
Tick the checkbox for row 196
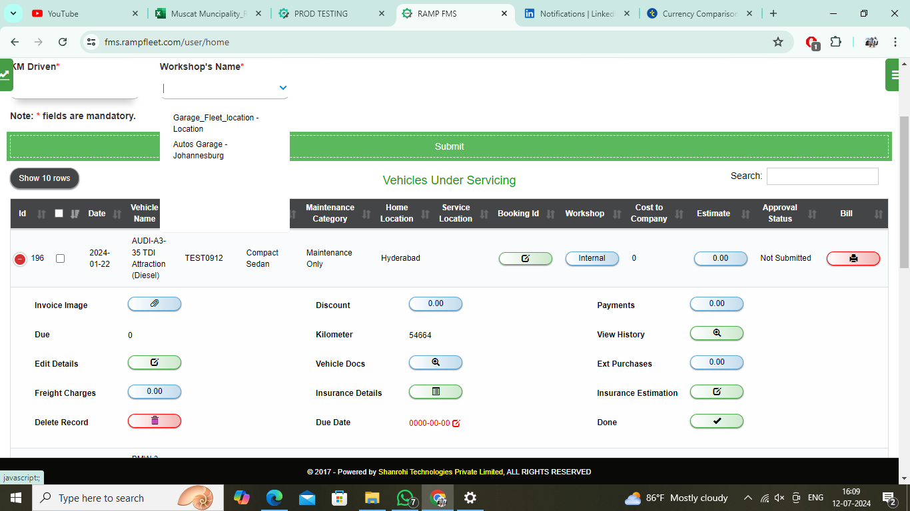coord(60,258)
